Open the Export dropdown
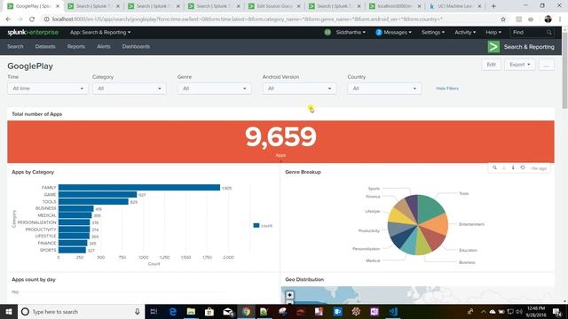 pos(519,65)
